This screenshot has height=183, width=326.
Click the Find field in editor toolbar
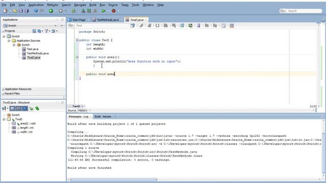(x=102, y=25)
